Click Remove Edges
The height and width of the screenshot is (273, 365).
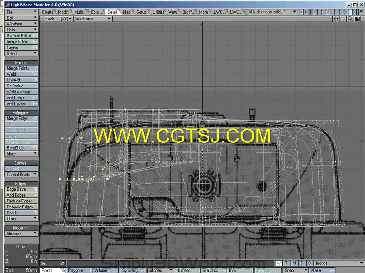21,207
